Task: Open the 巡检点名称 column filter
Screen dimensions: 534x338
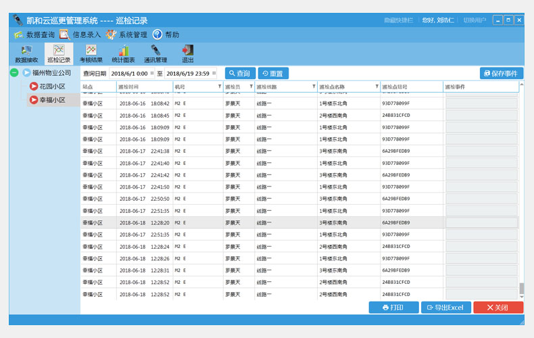Action: click(377, 87)
